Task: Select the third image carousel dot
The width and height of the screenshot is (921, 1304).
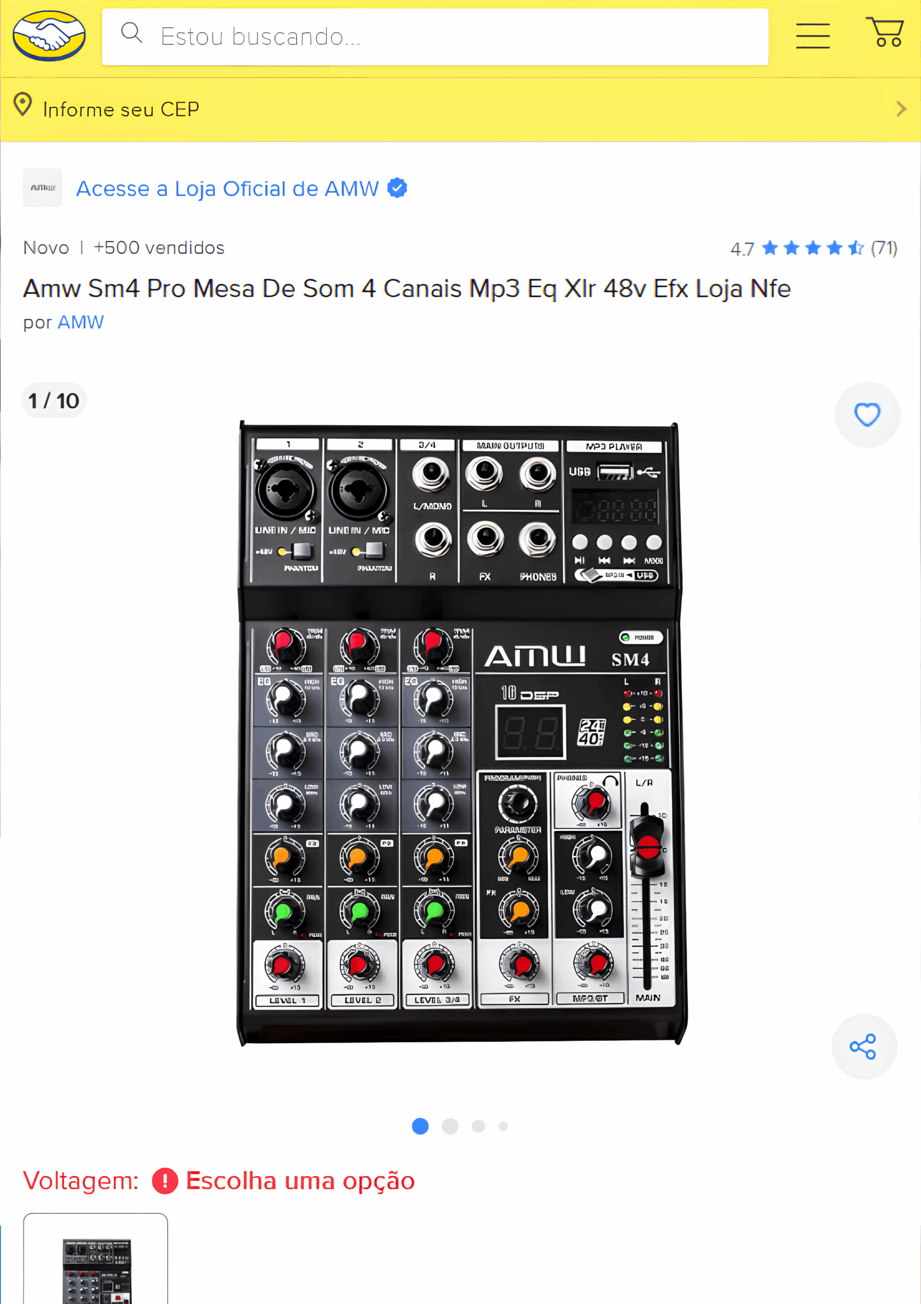Action: coord(478,1126)
